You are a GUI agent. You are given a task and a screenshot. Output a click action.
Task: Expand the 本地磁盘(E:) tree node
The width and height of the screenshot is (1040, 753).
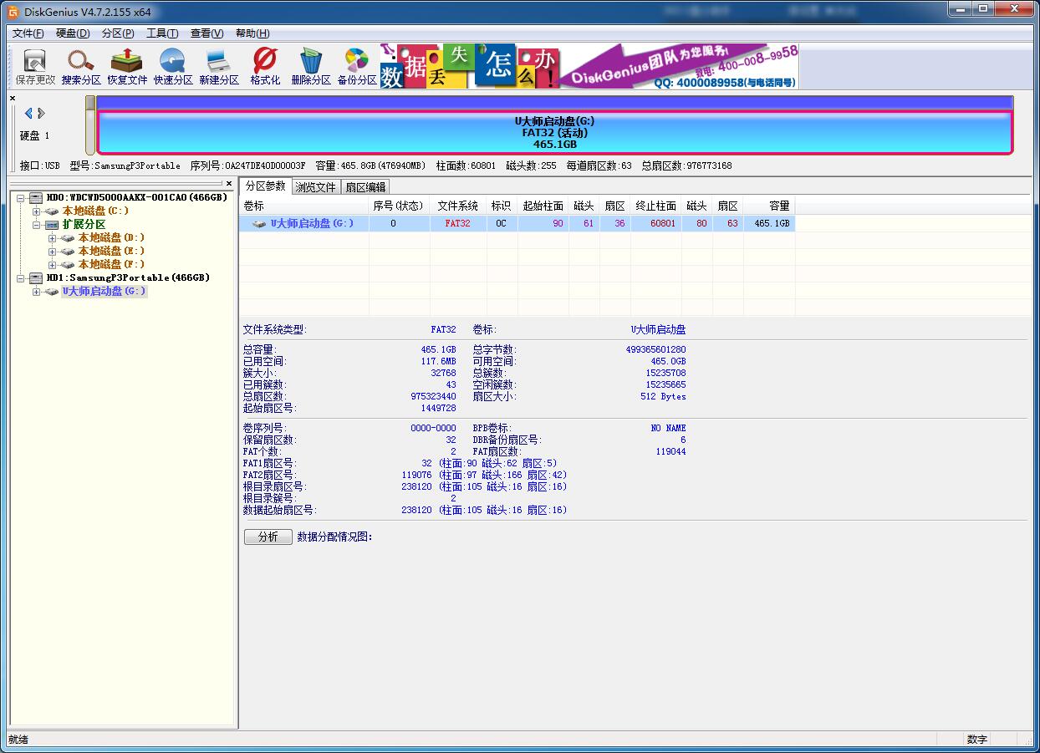pyautogui.click(x=52, y=252)
